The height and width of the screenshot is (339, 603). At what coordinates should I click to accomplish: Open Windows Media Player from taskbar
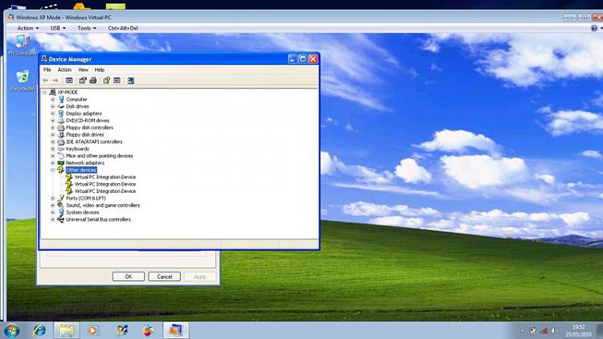(93, 330)
